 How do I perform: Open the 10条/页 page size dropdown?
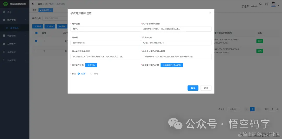pyautogui.click(x=234, y=109)
